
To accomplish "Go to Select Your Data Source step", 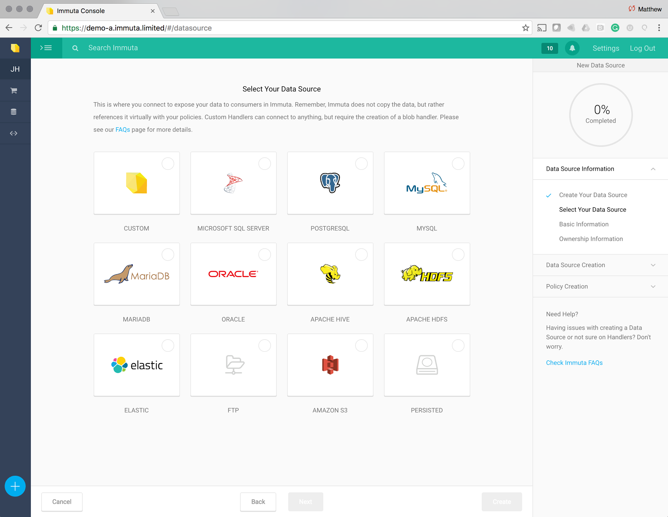I will (592, 209).
